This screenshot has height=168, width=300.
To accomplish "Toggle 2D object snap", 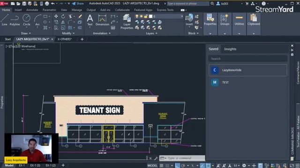I will pyautogui.click(x=208, y=166).
